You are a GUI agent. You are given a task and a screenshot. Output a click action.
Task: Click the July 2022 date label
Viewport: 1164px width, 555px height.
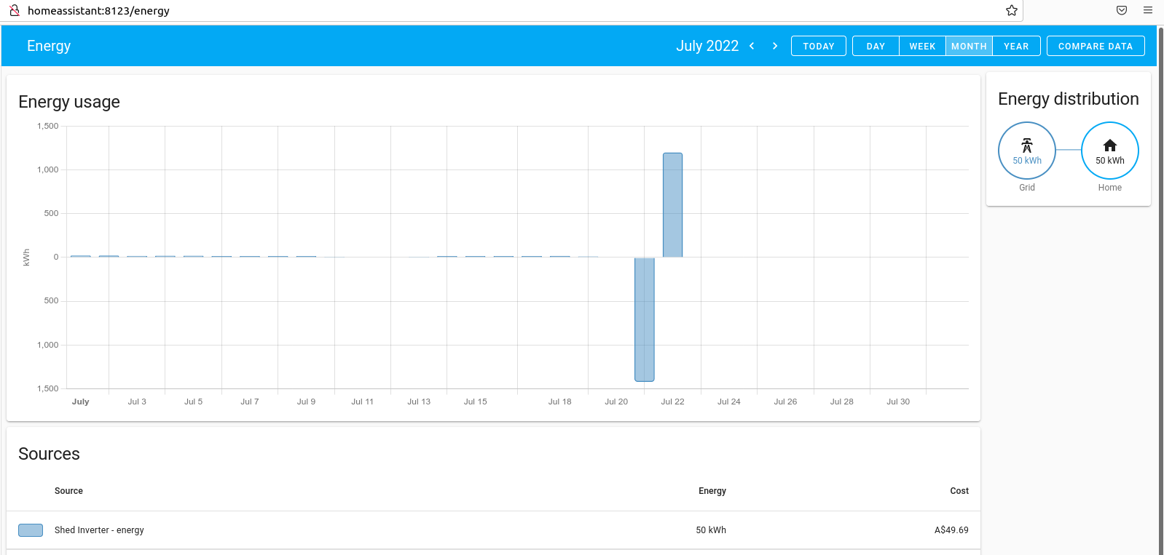click(x=707, y=46)
